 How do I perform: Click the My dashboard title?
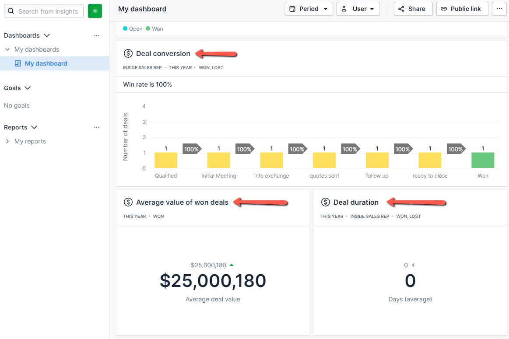click(142, 9)
